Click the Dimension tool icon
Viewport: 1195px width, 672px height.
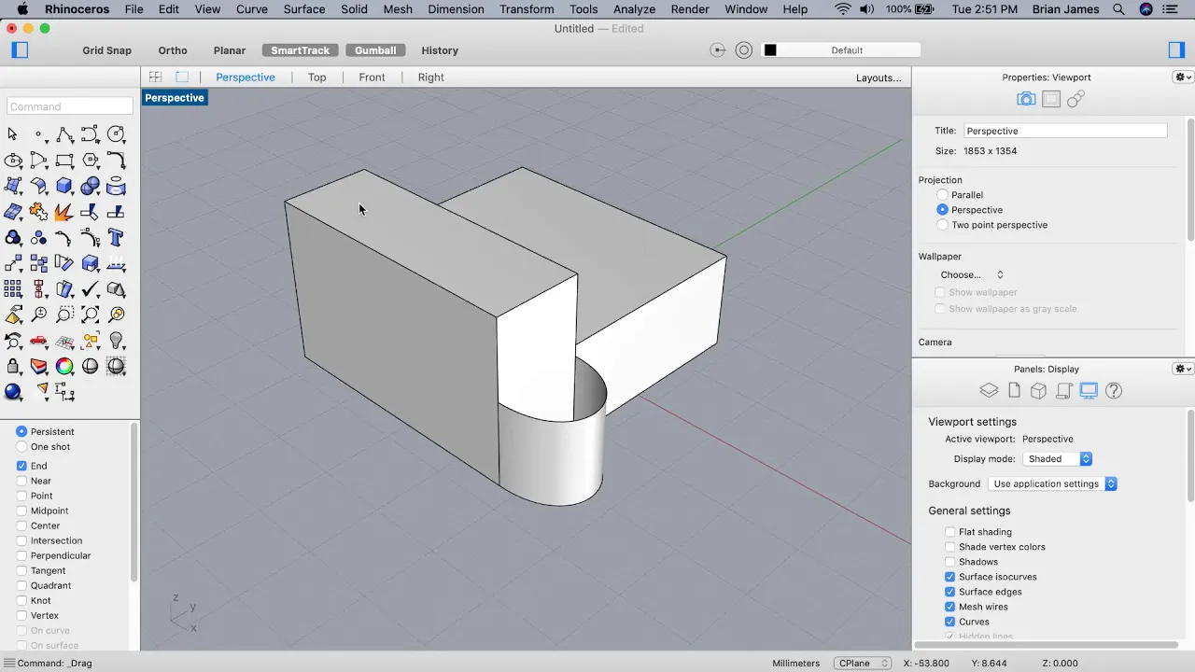point(64,392)
